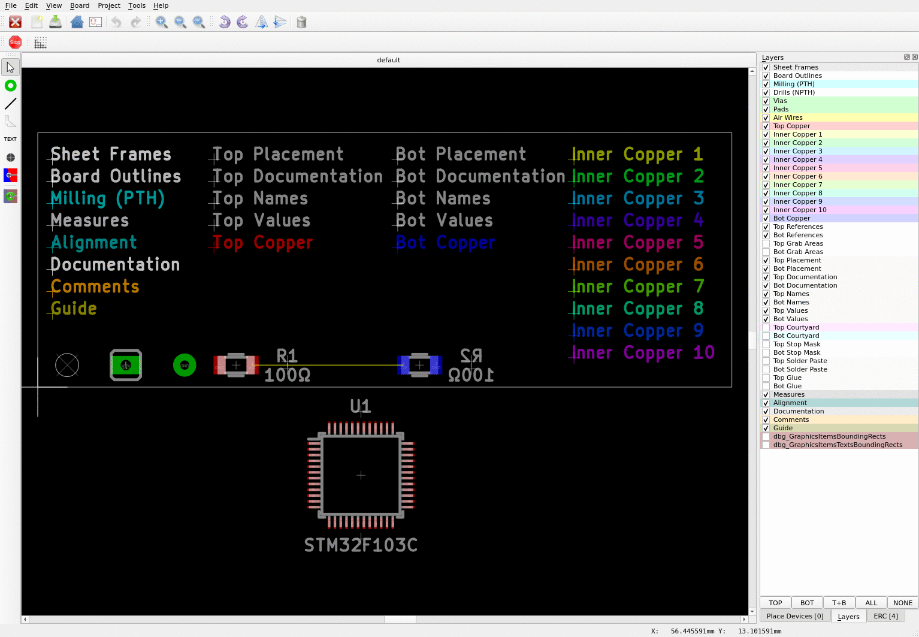The image size is (919, 637).
Task: Select the Add Hole tool
Action: click(10, 158)
